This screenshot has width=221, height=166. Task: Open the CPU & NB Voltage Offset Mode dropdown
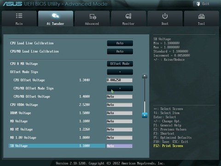point(120,64)
